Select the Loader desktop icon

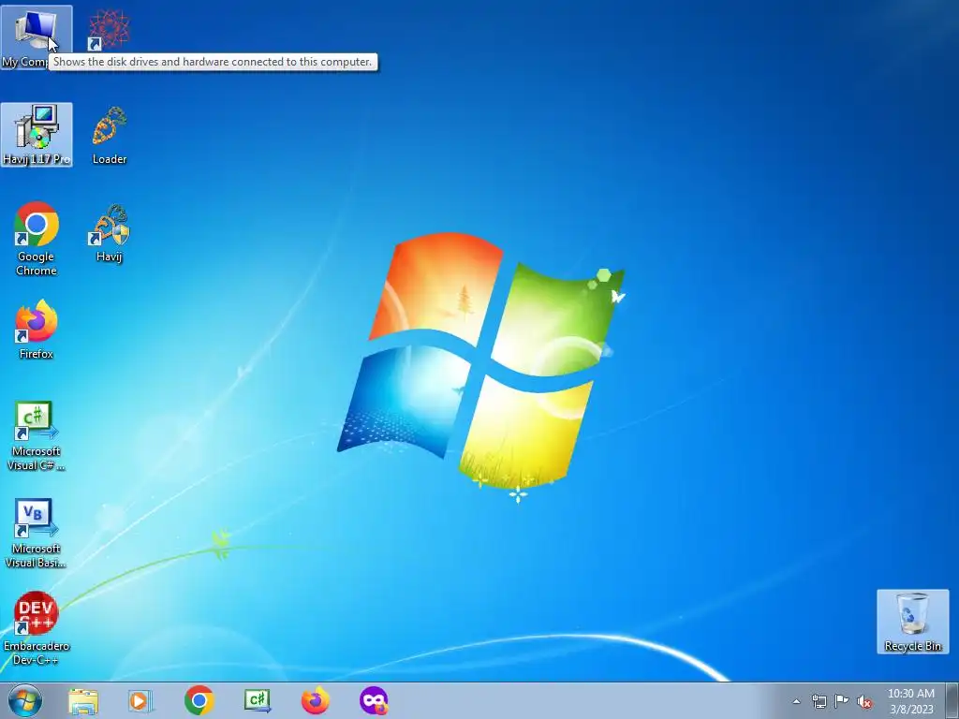click(x=110, y=135)
